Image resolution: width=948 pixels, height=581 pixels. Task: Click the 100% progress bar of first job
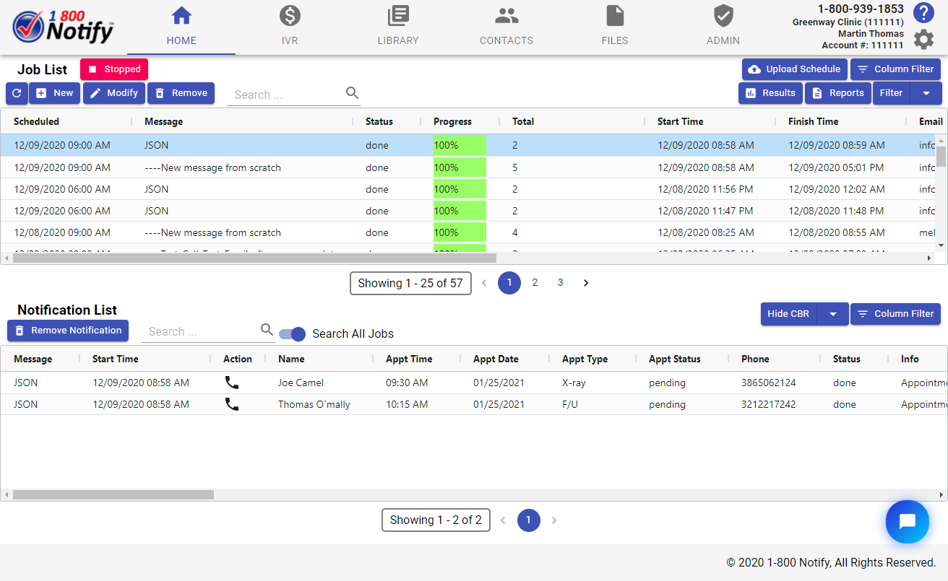coord(460,145)
